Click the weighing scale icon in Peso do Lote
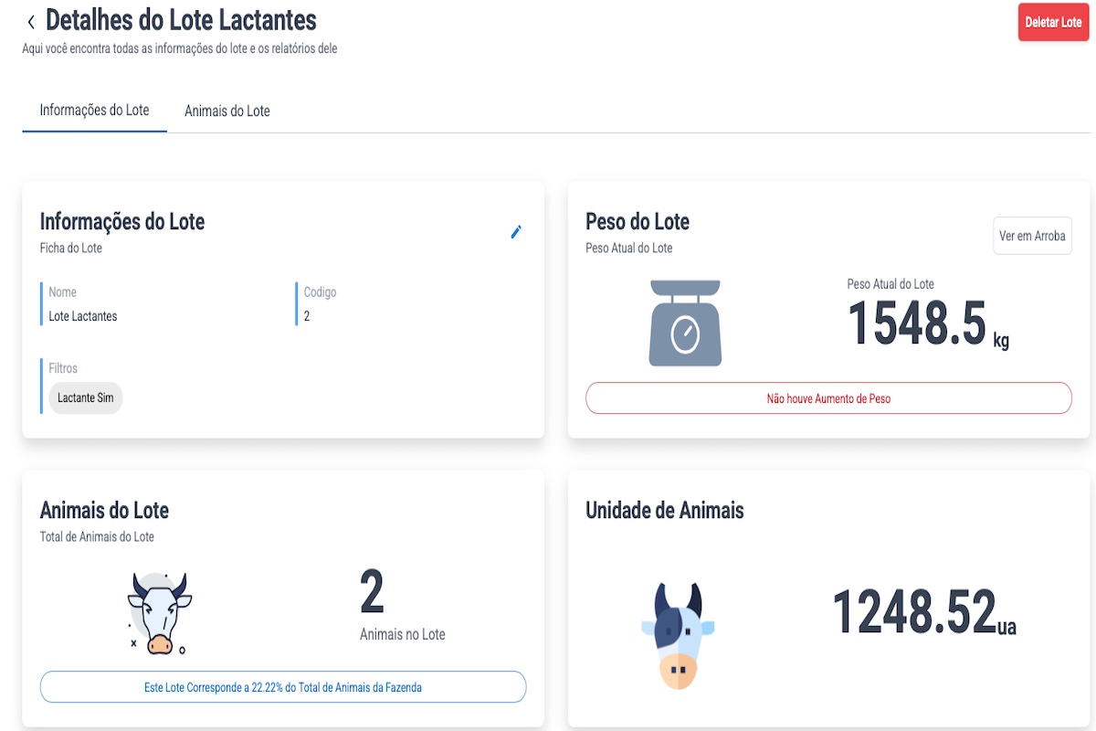The image size is (1096, 731). (687, 322)
